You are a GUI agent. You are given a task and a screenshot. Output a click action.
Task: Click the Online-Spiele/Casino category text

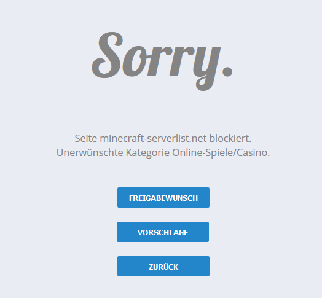click(x=221, y=152)
